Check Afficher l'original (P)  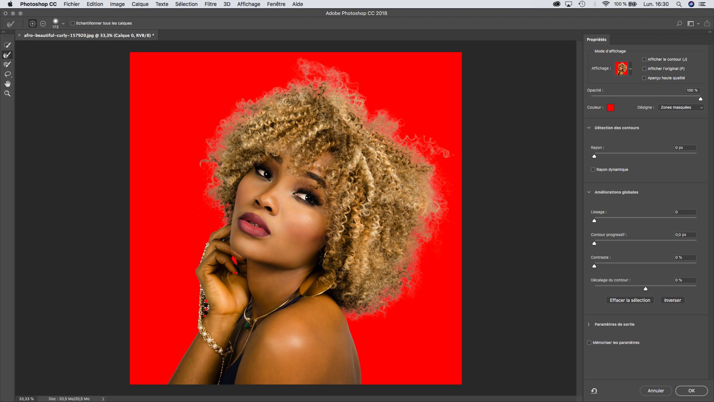pos(644,69)
